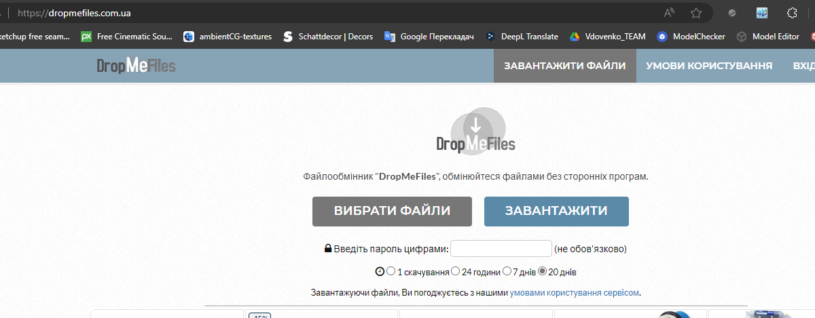
Task: Select the 7 днів radio option
Action: (507, 271)
